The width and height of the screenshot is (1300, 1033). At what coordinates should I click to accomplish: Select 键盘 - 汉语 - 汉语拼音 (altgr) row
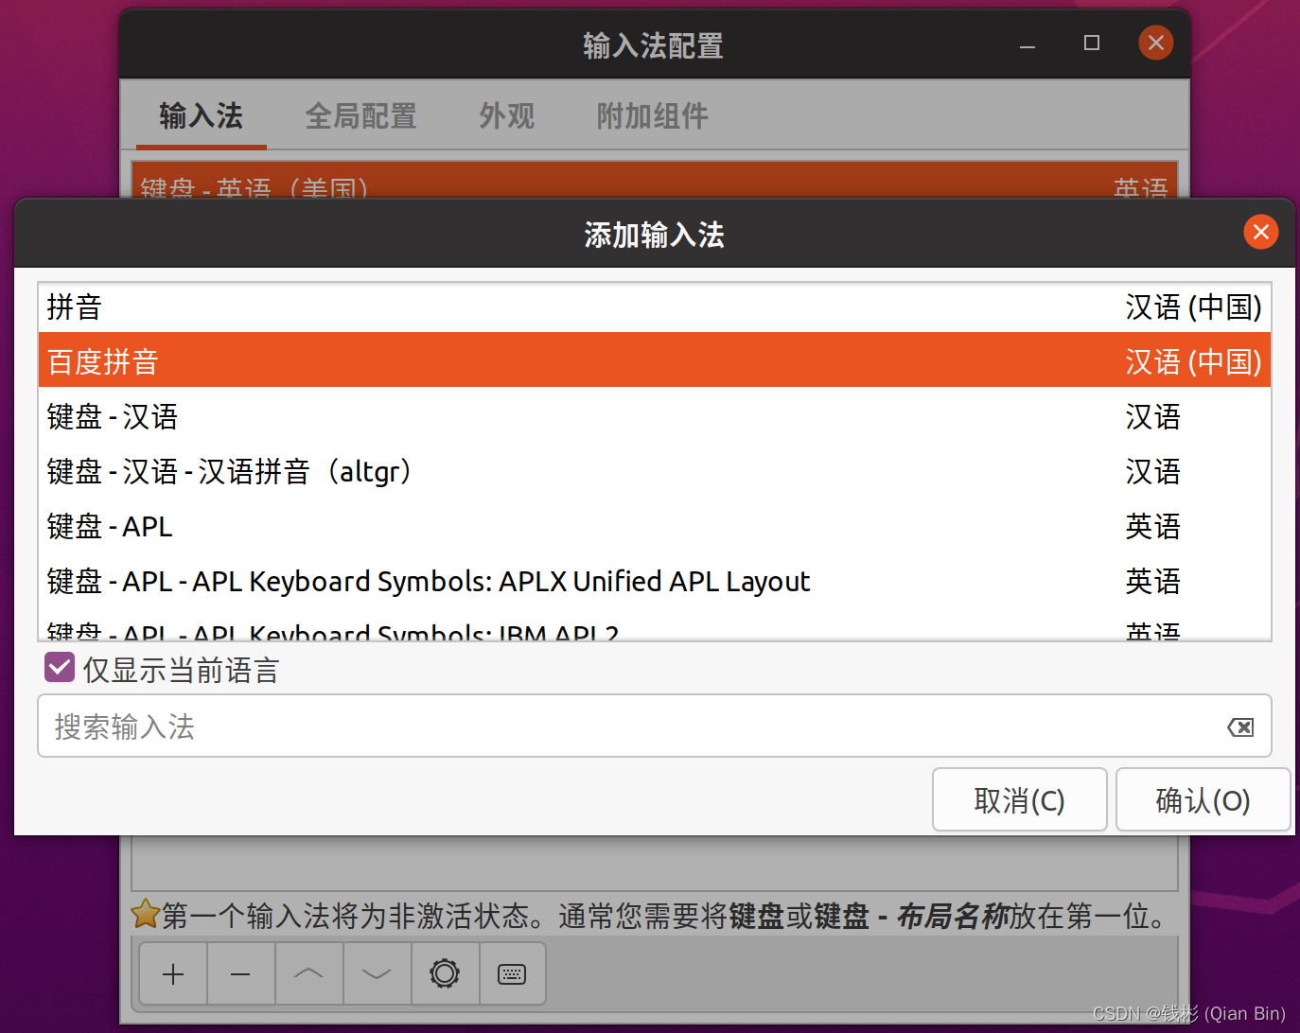click(x=655, y=471)
